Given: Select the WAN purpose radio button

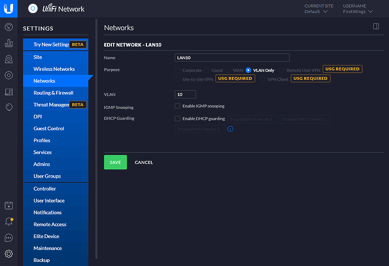Looking at the screenshot, I should (228, 70).
